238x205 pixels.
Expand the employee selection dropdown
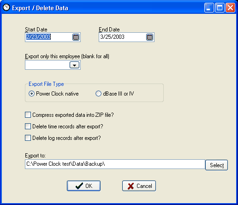[74, 65]
